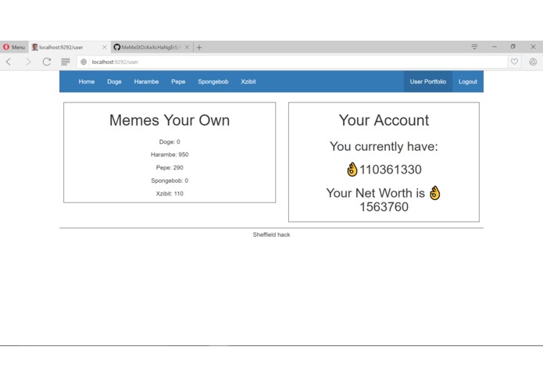This screenshot has width=543, height=386.
Task: Open the Home nav link
Action: [87, 82]
